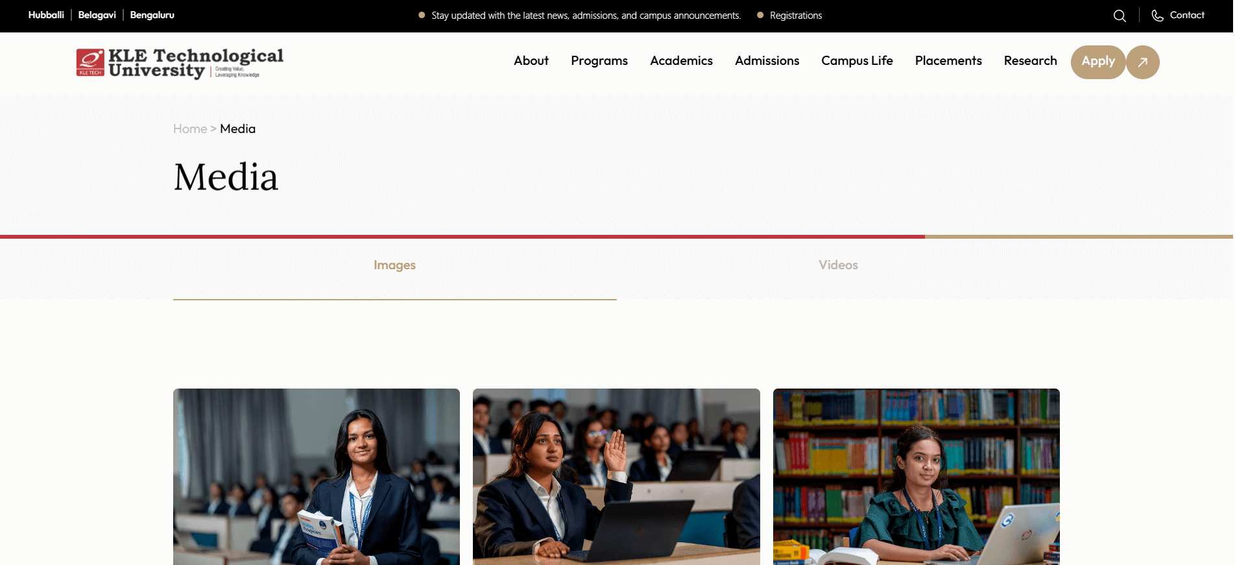Screen dimensions: 1235x565
Task: Click the Registrations announcement link
Action: click(796, 16)
